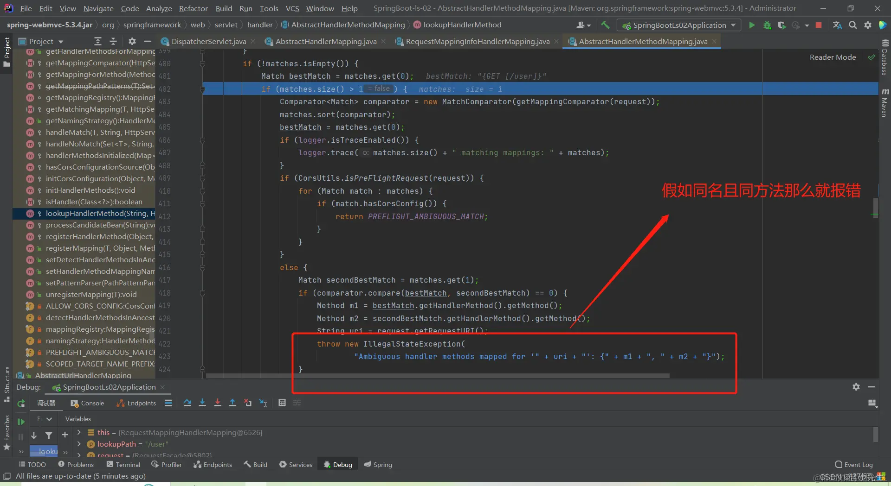Run with Coverage from the main toolbar

[x=781, y=25]
